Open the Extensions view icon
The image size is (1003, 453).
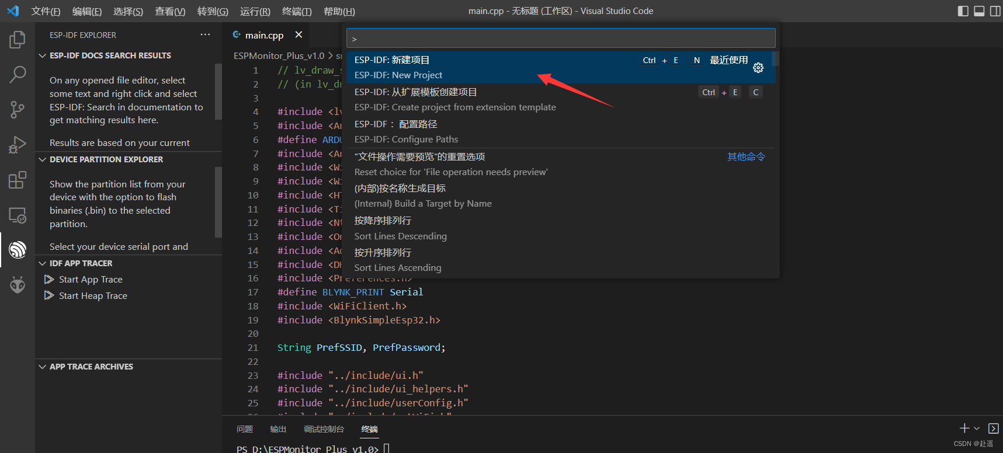18,180
